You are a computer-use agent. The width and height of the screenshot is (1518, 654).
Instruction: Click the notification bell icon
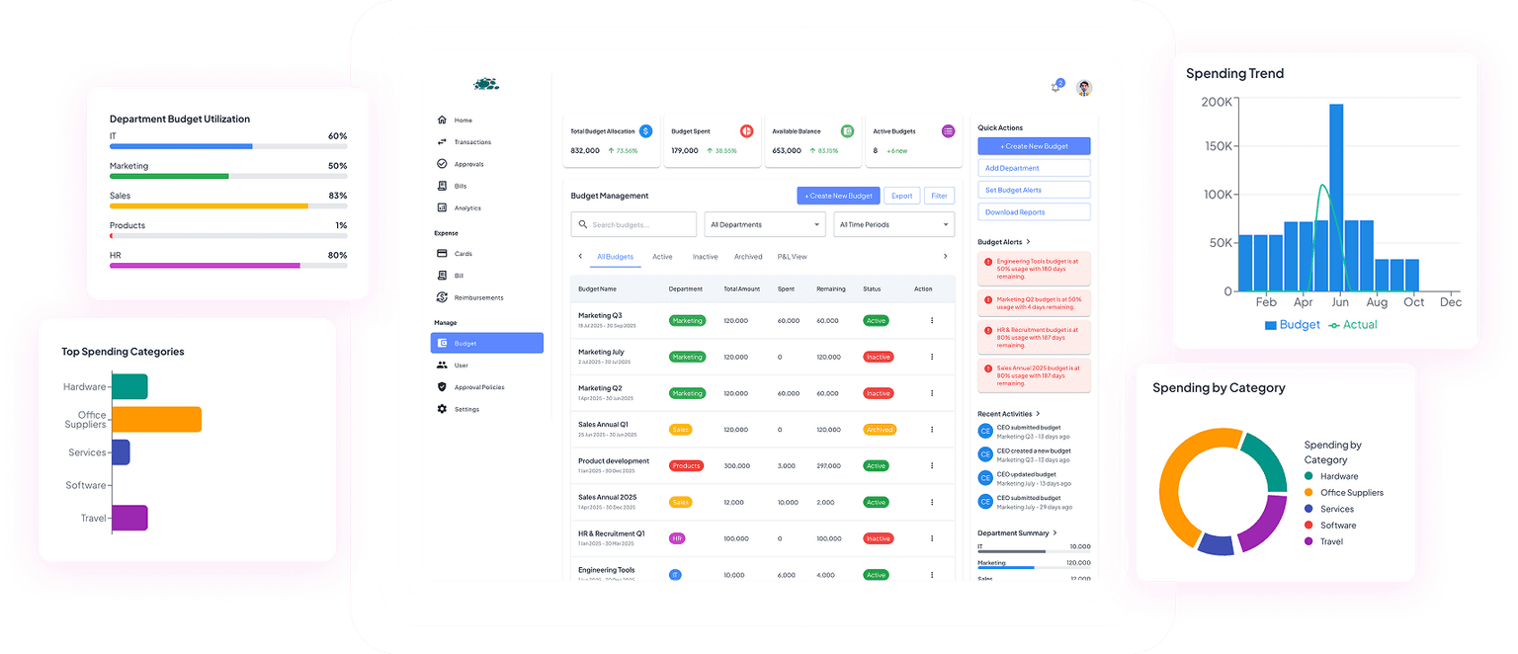click(1056, 87)
